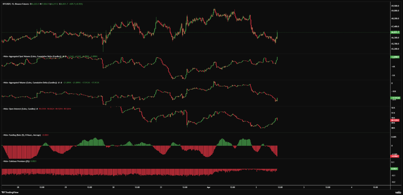Click the Coinbase Premium legend value 0.0021
Viewport: 403px width, 195px height.
tap(33, 161)
